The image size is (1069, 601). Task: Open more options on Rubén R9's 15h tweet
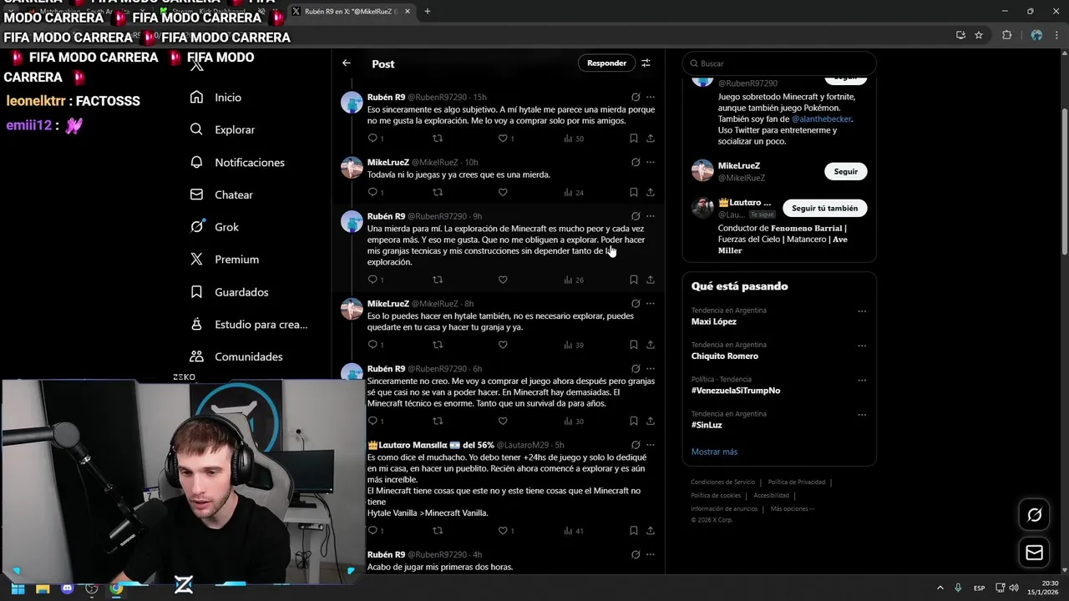pos(651,97)
